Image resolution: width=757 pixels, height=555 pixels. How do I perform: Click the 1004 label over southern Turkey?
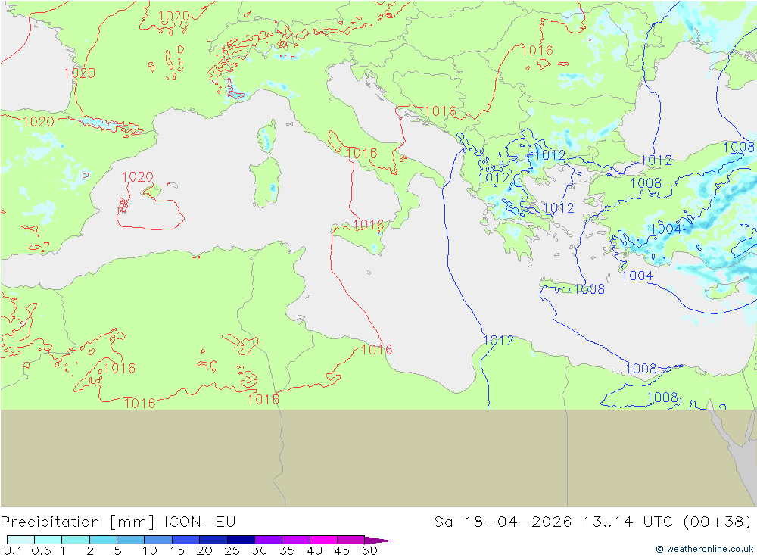(665, 229)
